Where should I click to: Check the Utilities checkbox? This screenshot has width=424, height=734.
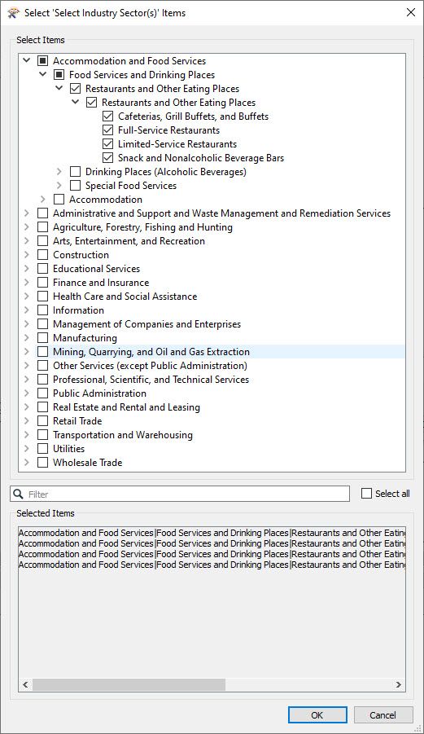point(42,448)
